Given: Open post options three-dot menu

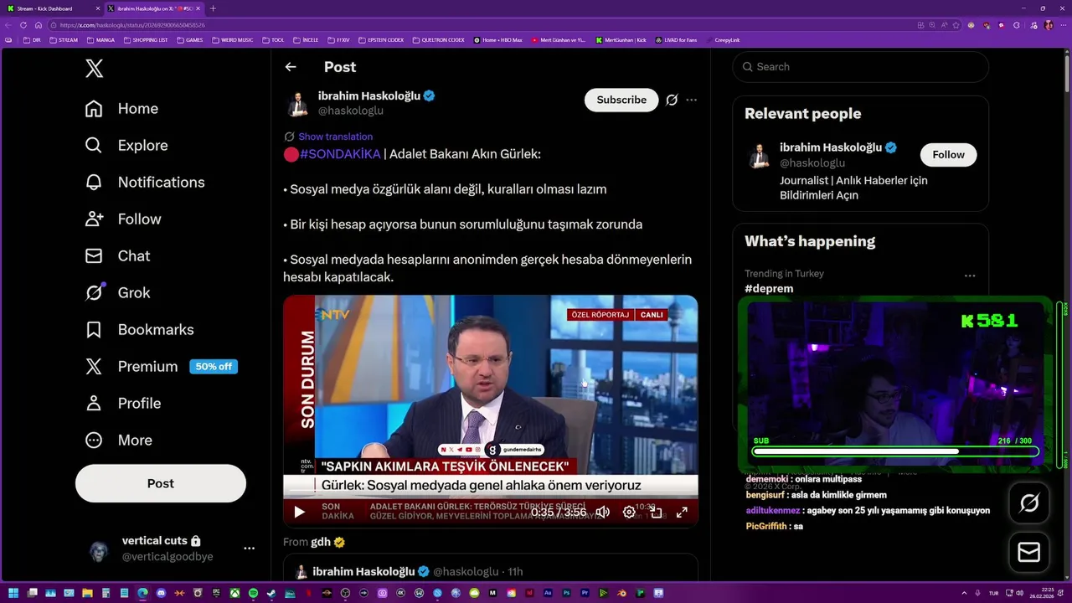Looking at the screenshot, I should point(691,100).
